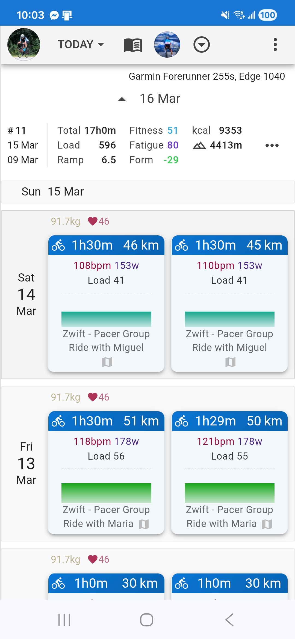The width and height of the screenshot is (295, 639).
Task: Tap the heart rate 46 for Fri 13 Mar
Action: 99,397
